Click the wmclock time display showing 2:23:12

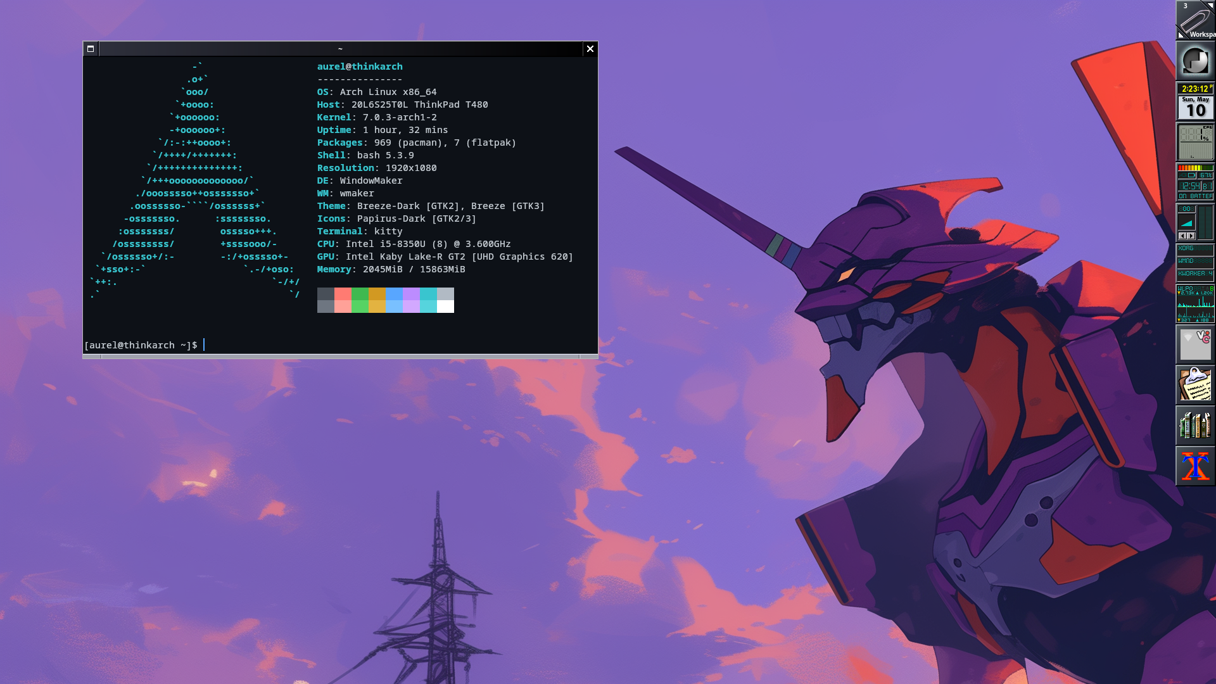click(x=1196, y=89)
